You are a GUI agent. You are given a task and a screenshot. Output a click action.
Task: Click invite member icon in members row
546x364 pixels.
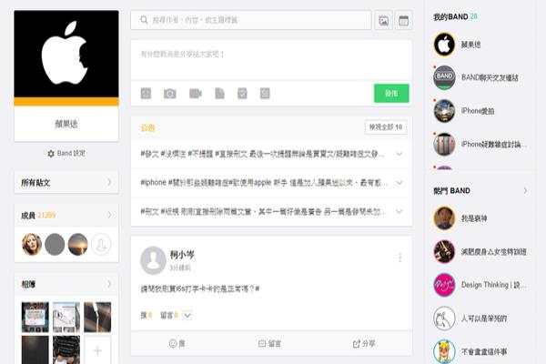point(101,244)
